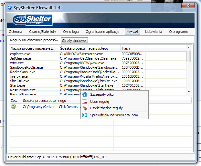The image size is (201, 166).
Task: Sort by Nazwa procesu macierzystego column header
Action: pos(34,48)
